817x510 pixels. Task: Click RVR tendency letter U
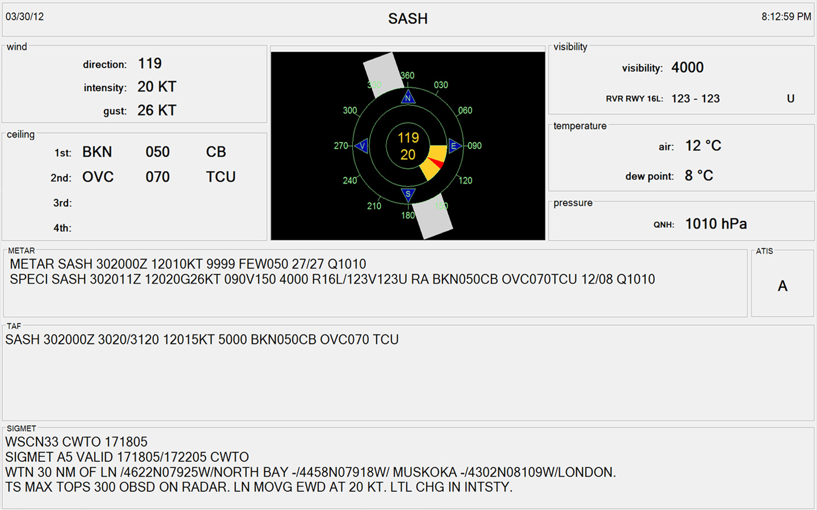click(x=791, y=99)
